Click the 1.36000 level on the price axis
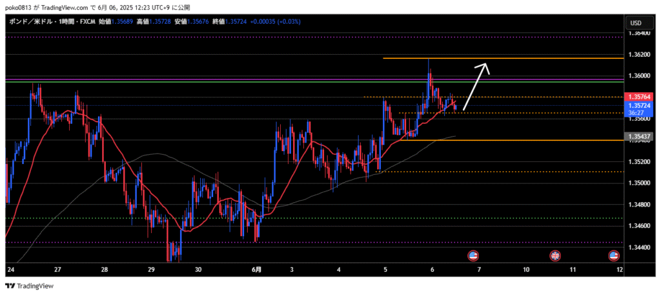 click(x=639, y=76)
